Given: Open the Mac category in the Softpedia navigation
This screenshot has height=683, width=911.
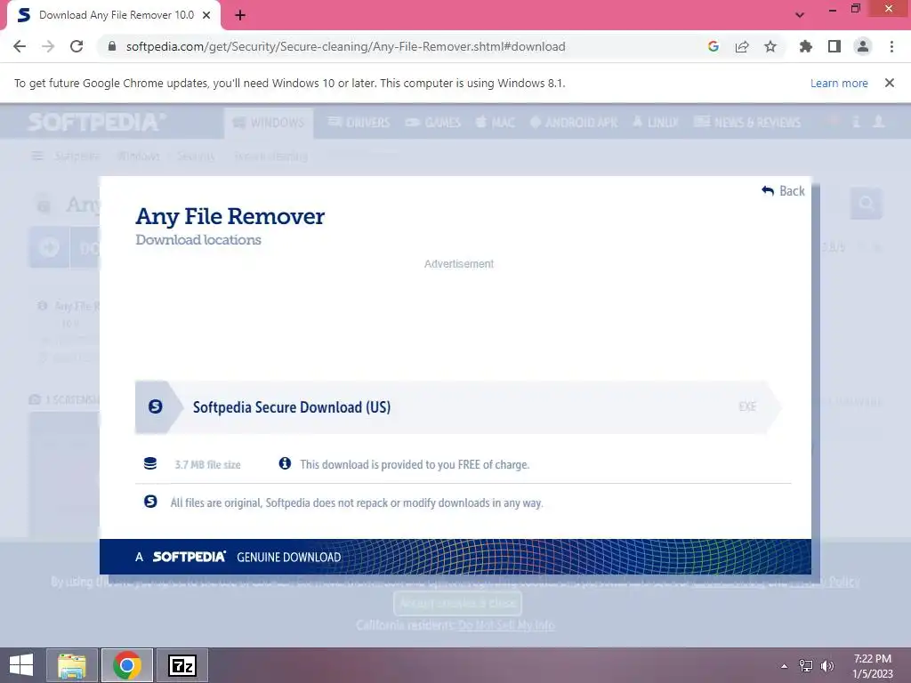Looking at the screenshot, I should point(496,123).
